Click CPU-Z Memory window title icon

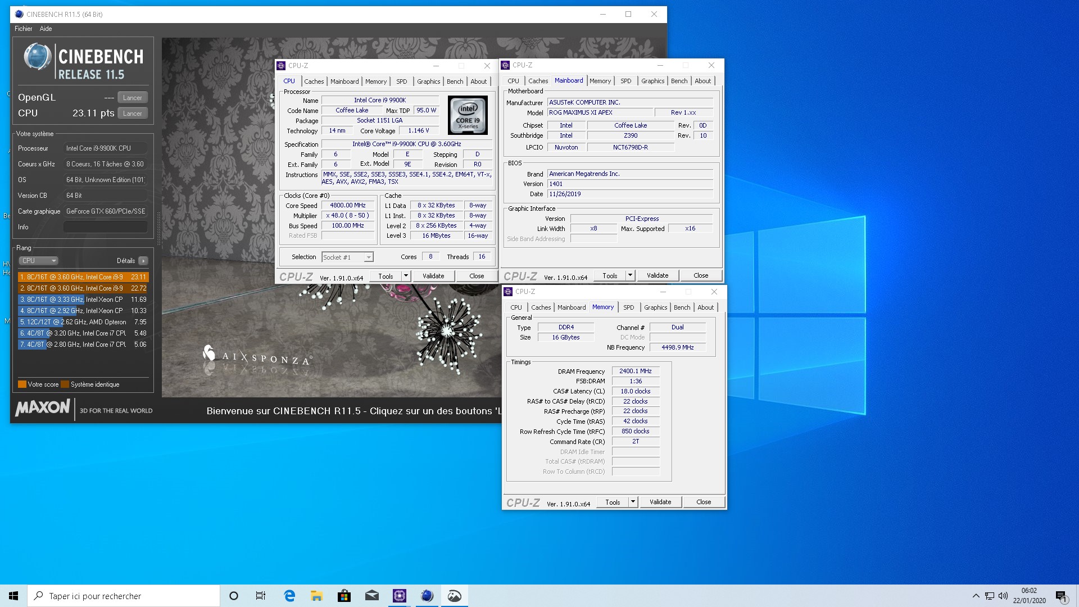click(x=508, y=292)
